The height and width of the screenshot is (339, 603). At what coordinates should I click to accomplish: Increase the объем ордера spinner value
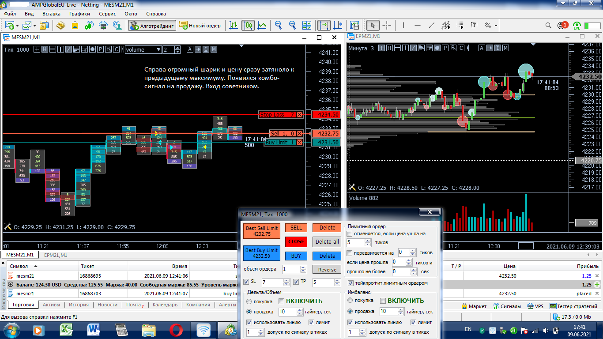(303, 267)
